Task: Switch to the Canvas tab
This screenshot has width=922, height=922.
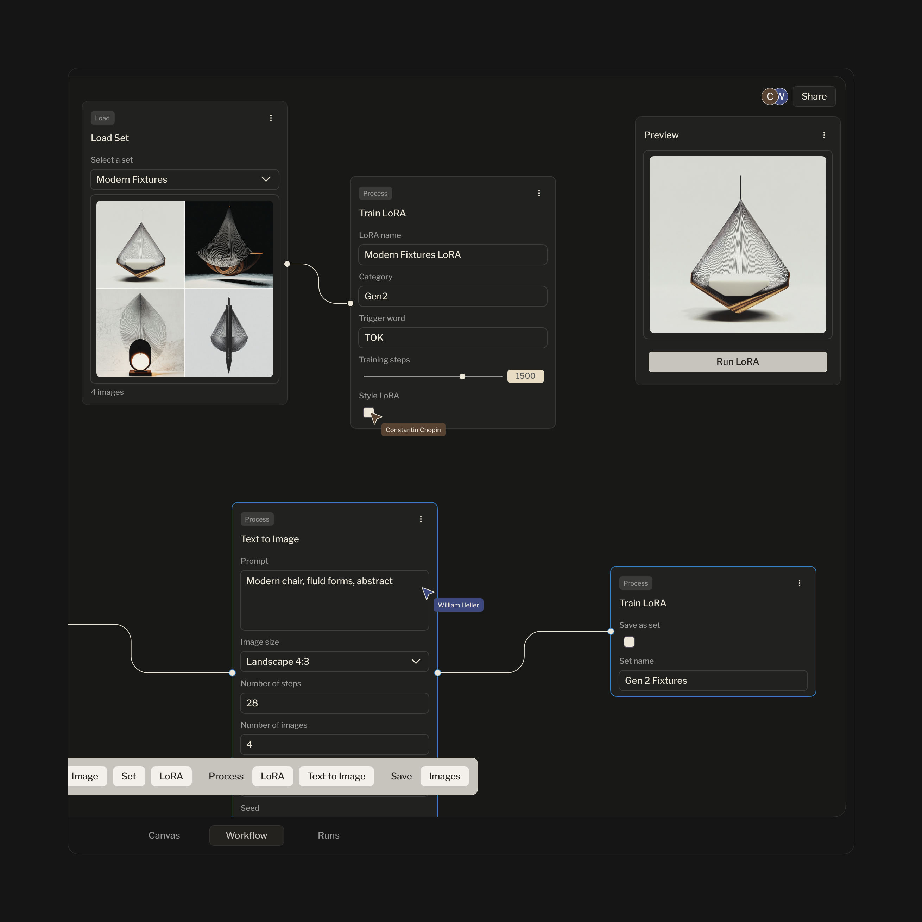Action: (x=164, y=835)
